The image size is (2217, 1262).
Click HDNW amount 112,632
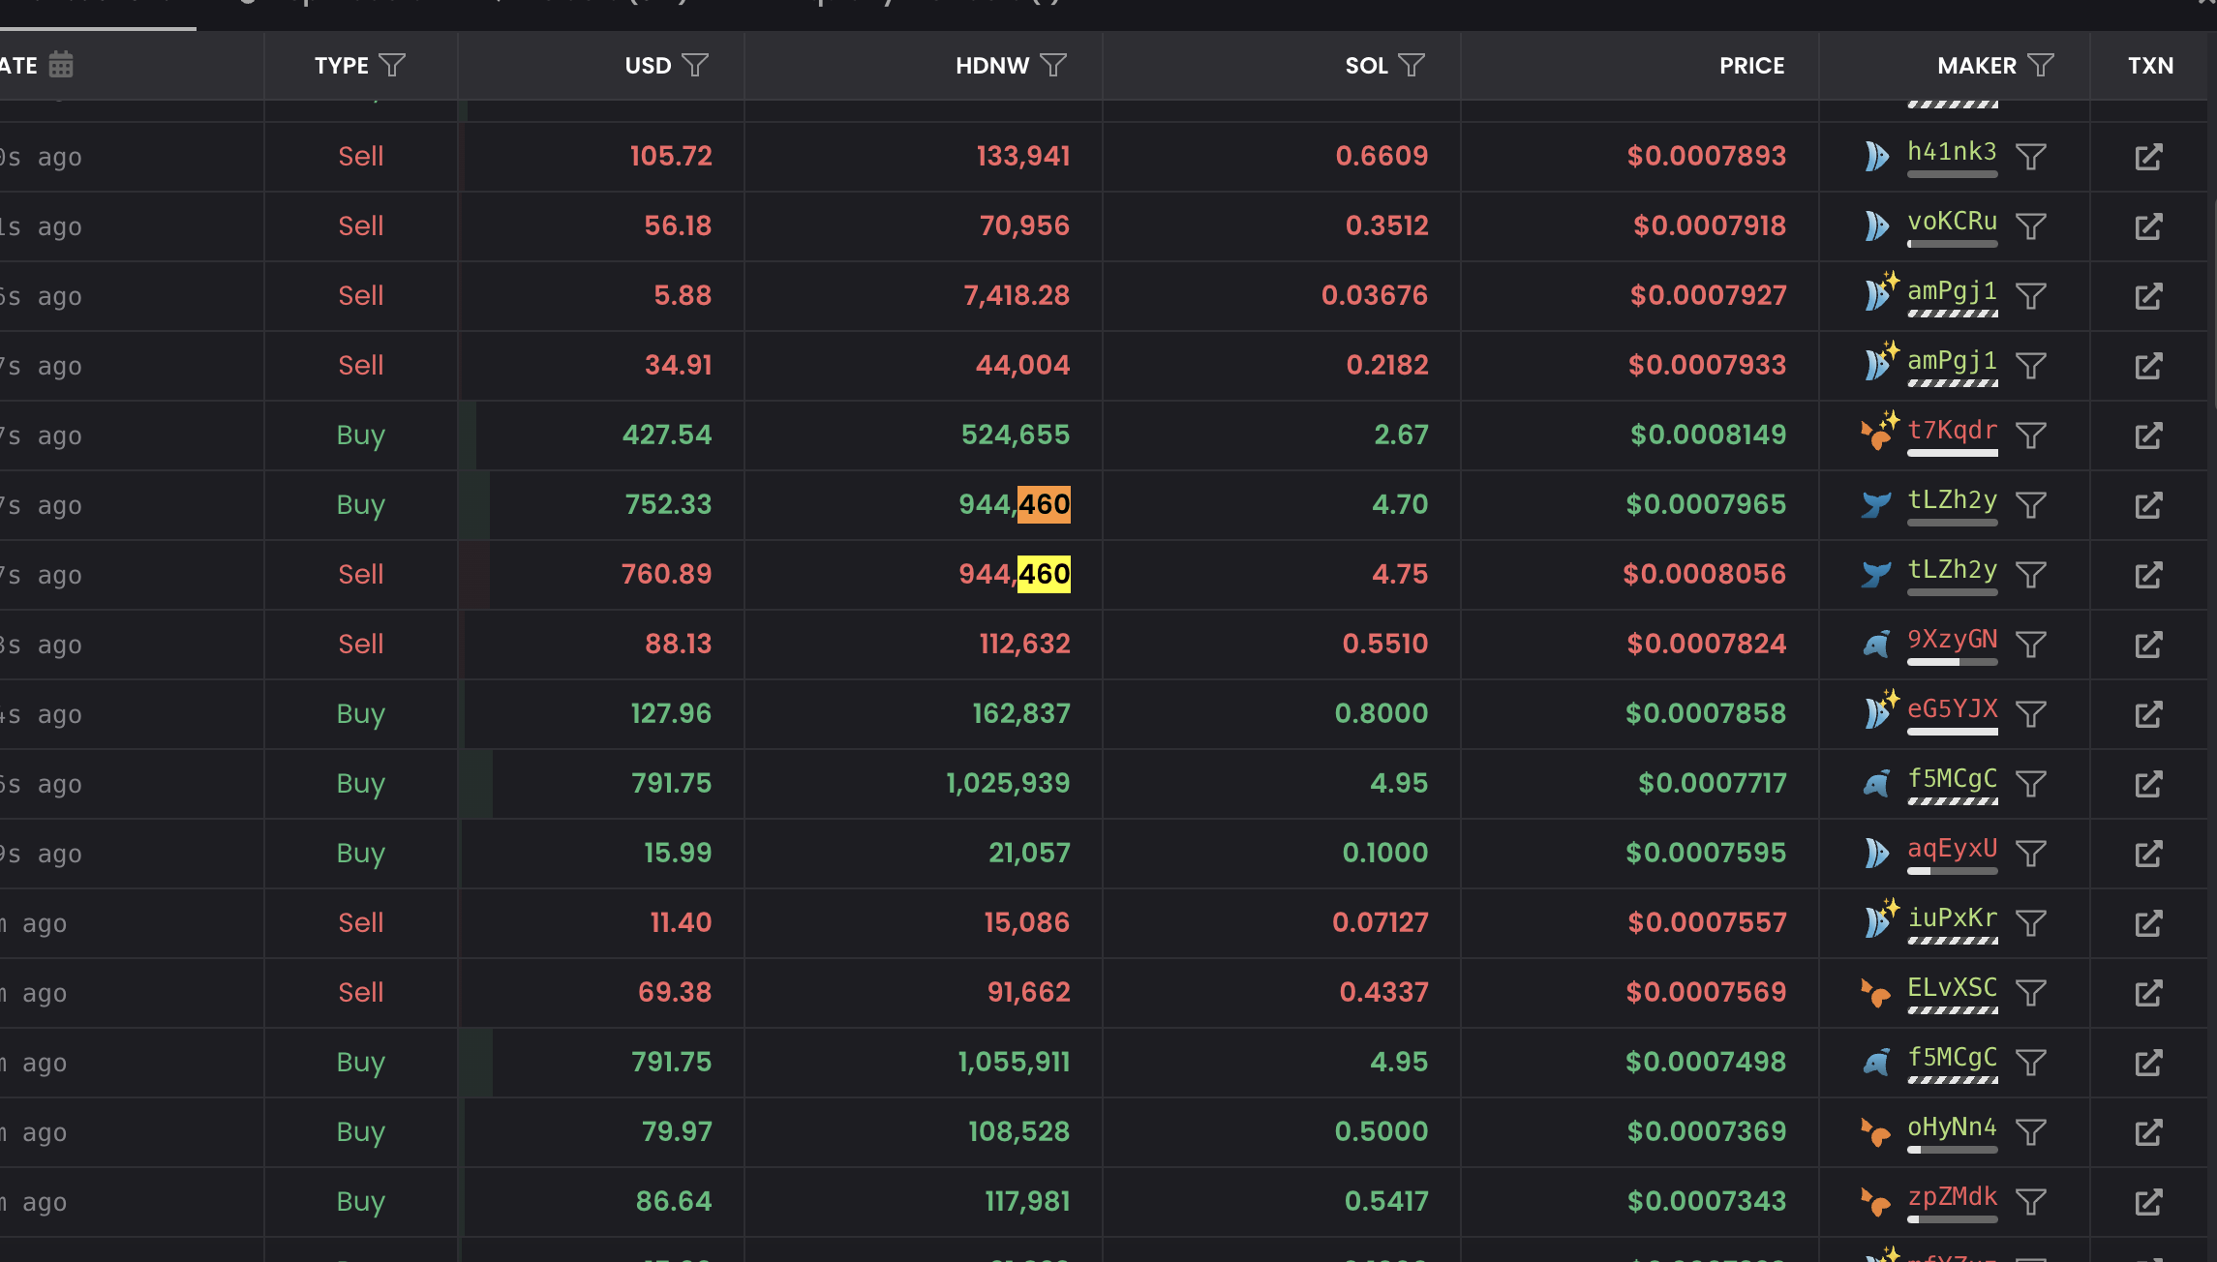(1024, 644)
